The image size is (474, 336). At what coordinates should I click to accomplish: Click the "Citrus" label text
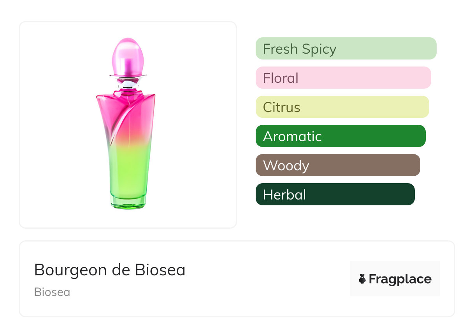point(282,107)
